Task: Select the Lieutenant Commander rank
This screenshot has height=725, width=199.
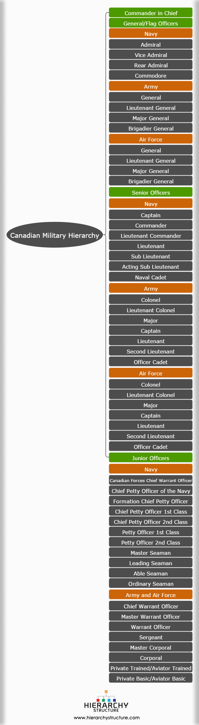Action: [x=151, y=236]
